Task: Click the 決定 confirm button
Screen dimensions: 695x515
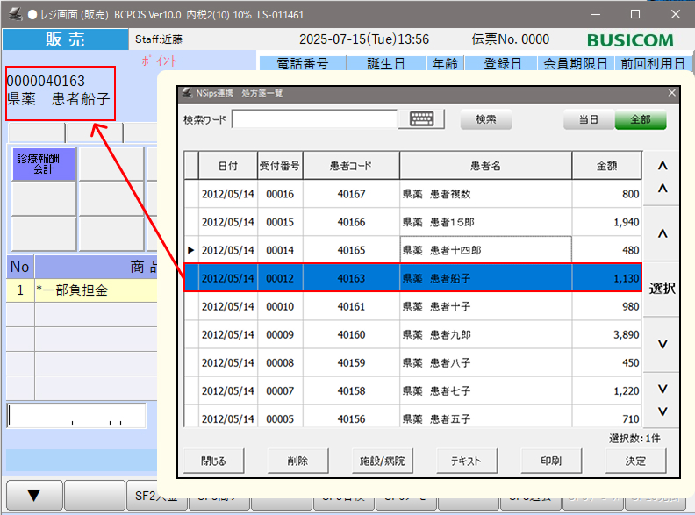Action: (x=635, y=461)
